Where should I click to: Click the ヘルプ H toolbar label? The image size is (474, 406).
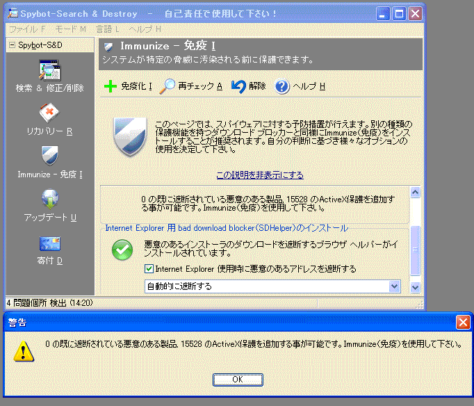pyautogui.click(x=309, y=86)
